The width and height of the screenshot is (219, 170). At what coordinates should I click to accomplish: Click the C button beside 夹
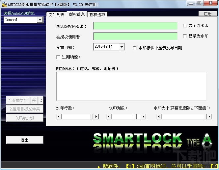coord(41,100)
